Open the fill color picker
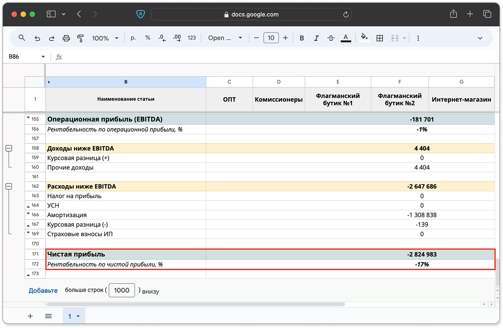This screenshot has width=503, height=328. click(x=364, y=38)
